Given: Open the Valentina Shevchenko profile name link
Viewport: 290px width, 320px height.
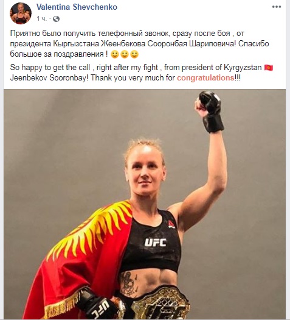Looking at the screenshot, I should 77,7.
